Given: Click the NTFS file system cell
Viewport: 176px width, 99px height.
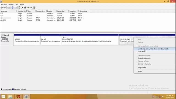Looking at the screenshot, I should pos(38,20).
